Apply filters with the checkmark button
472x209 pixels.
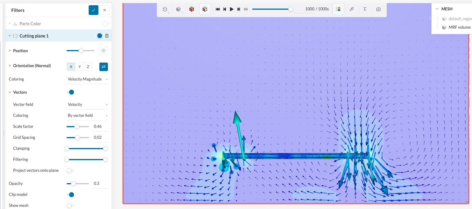coord(94,10)
